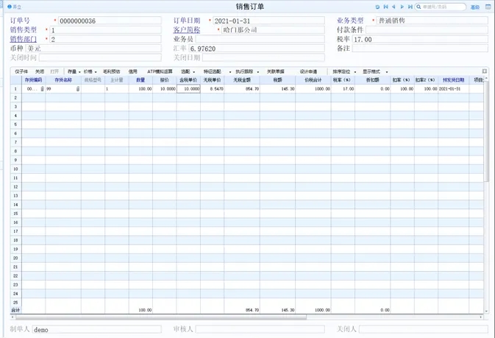
Task: Open the 存量 dropdown menu
Action: [74, 71]
